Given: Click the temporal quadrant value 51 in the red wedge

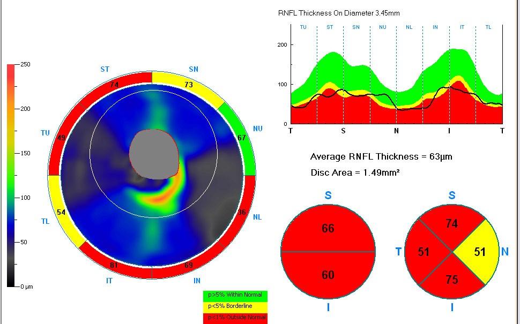Looking at the screenshot, I should tap(424, 252).
